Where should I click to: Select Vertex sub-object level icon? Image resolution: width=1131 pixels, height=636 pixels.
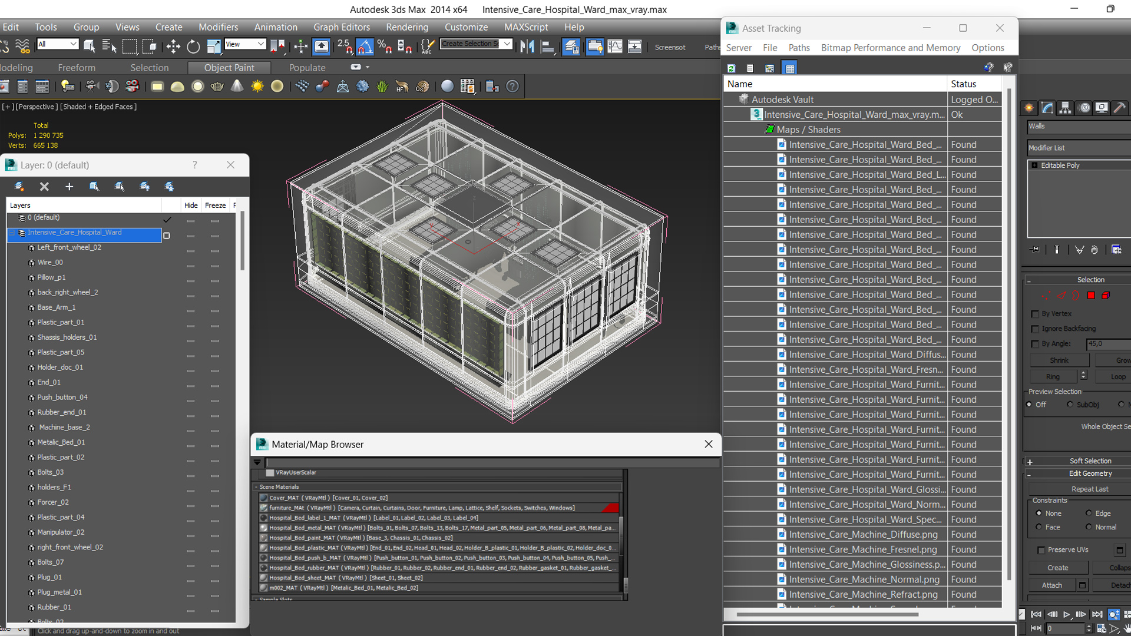(1046, 296)
